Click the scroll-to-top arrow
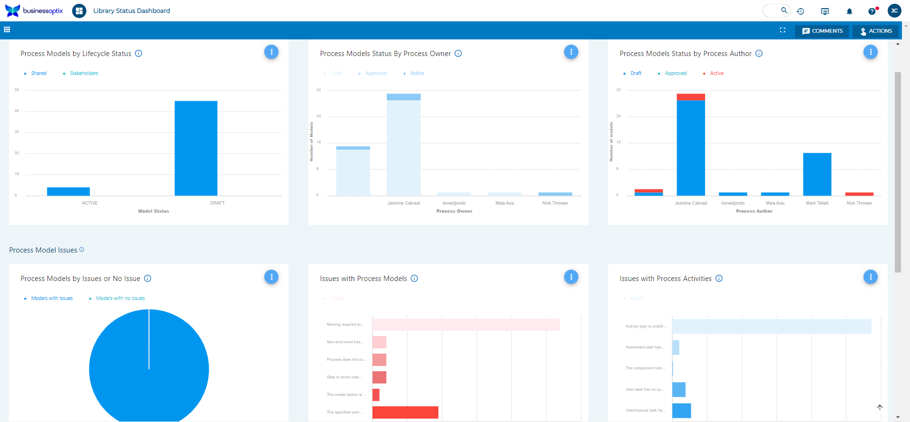910x422 pixels. pyautogui.click(x=880, y=407)
